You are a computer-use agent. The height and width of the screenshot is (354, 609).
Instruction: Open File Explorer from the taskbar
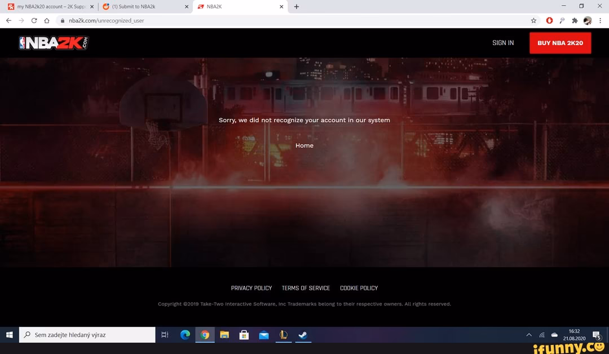pos(224,335)
